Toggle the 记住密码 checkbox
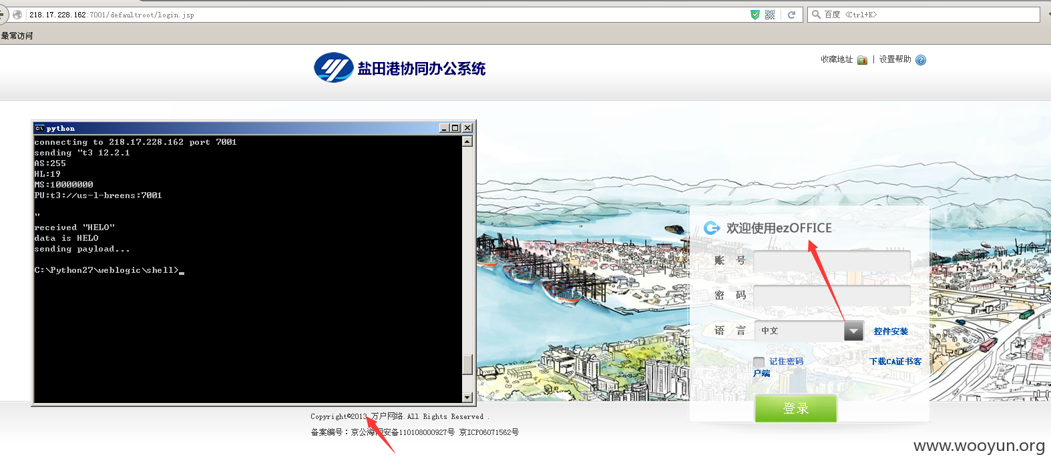 pos(759,362)
